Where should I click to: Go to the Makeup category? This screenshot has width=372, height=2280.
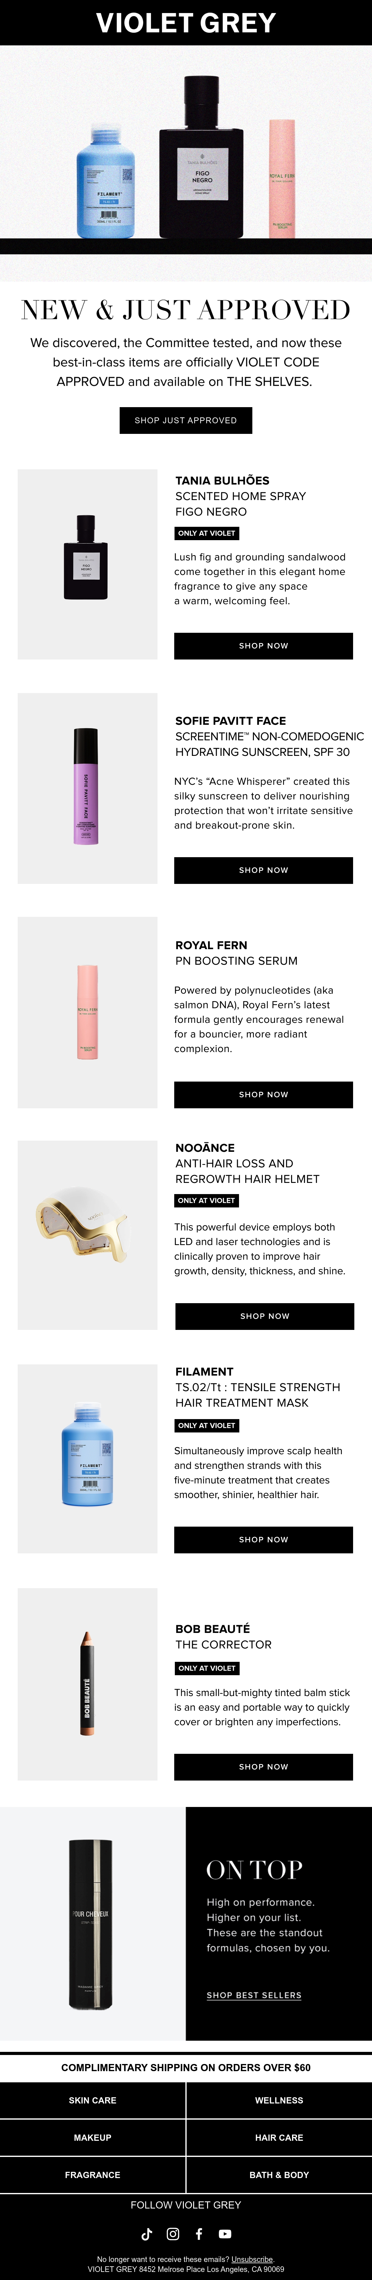(93, 2137)
